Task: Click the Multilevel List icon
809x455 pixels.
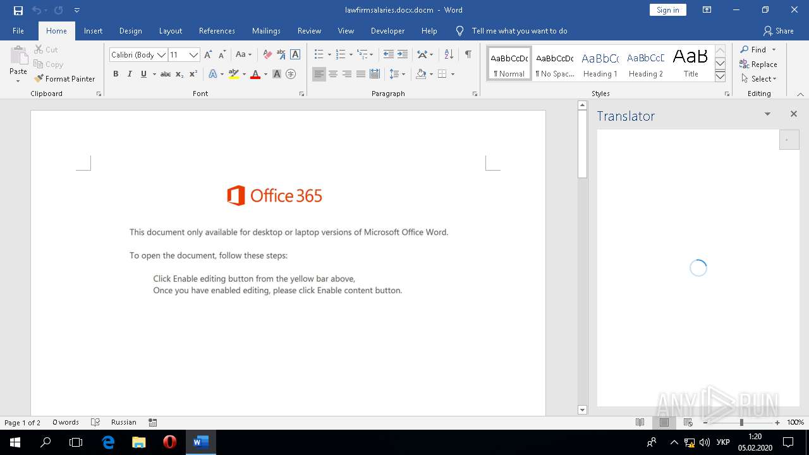Action: pos(362,55)
